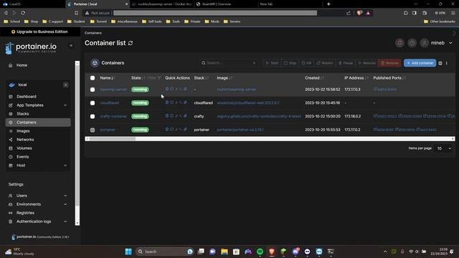Open Images in the sidebar
Screen dimensions: 459x258
coord(23,131)
